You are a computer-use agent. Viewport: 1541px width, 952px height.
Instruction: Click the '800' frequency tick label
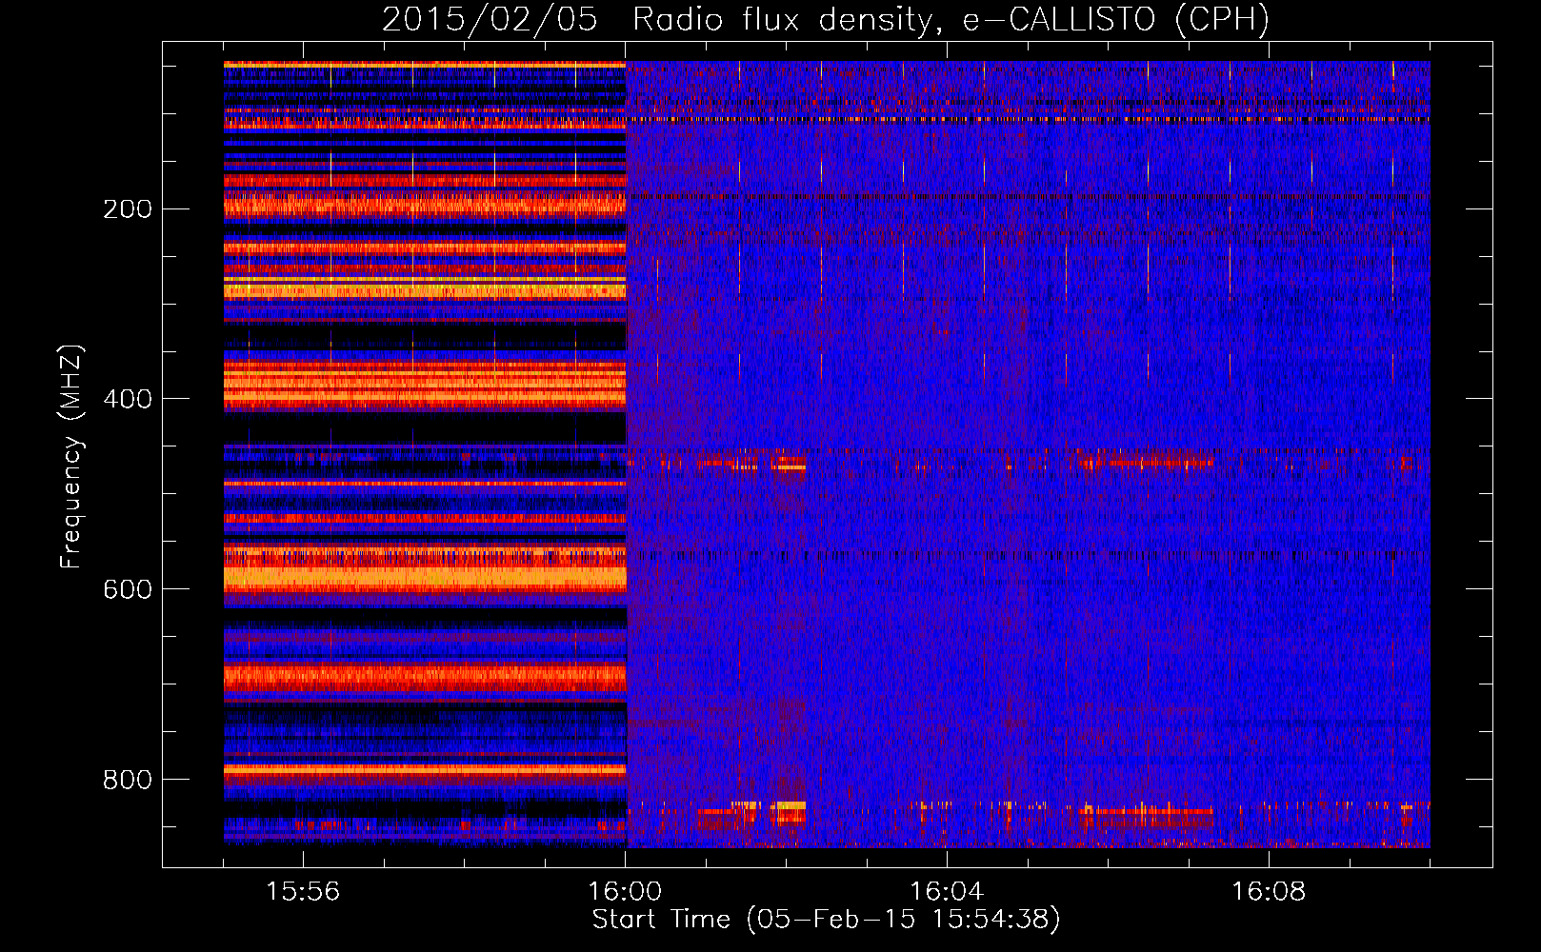(128, 781)
